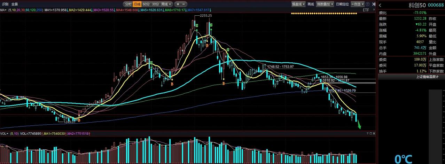
Task: Open the 识别 menu
Action: click(5, 4)
